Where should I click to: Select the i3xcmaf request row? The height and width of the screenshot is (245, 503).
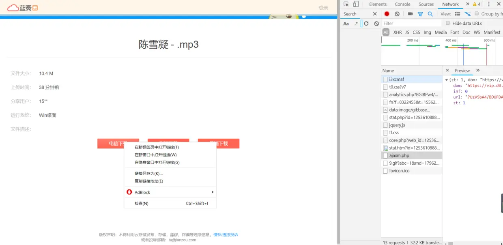(x=412, y=80)
